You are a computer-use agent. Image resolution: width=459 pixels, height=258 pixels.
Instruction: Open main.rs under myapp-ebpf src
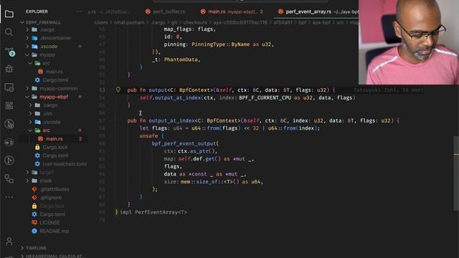[55, 138]
